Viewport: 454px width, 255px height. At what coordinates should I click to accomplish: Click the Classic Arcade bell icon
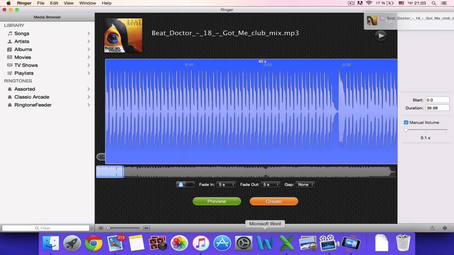(x=10, y=97)
